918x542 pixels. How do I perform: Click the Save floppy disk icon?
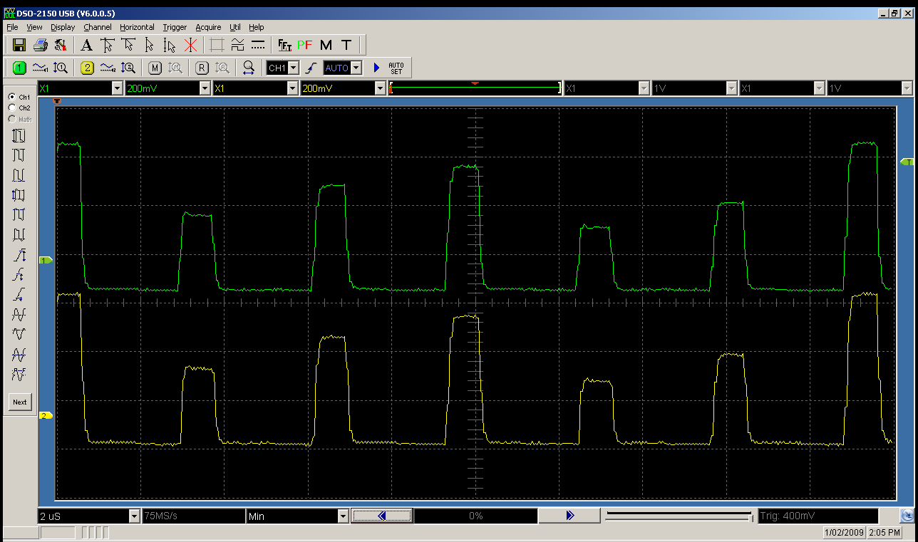tap(19, 46)
